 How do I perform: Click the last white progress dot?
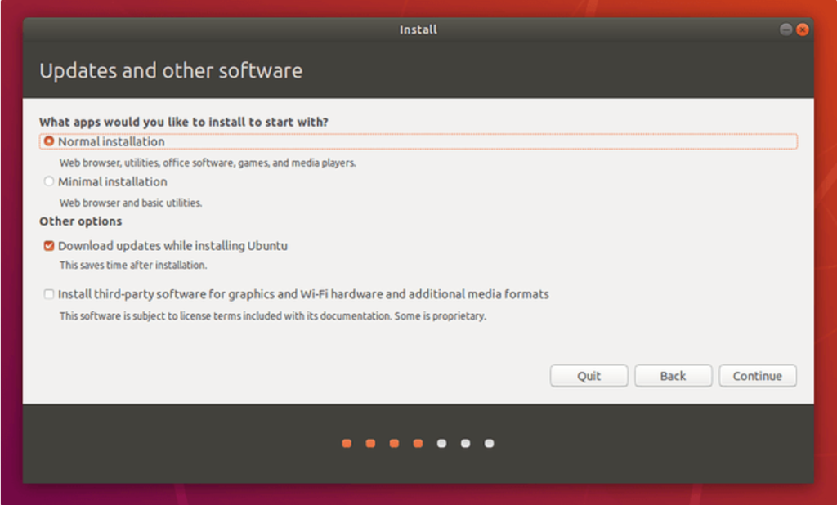tap(489, 444)
